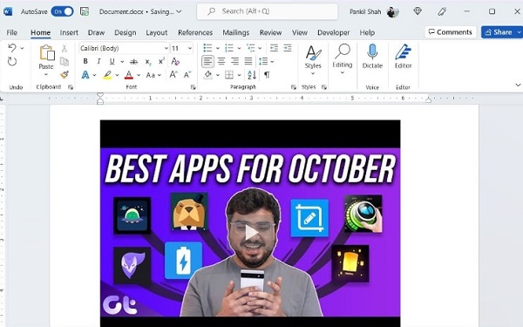The width and height of the screenshot is (523, 327).
Task: Open the Paragraph dialog launcher
Action: 294,87
